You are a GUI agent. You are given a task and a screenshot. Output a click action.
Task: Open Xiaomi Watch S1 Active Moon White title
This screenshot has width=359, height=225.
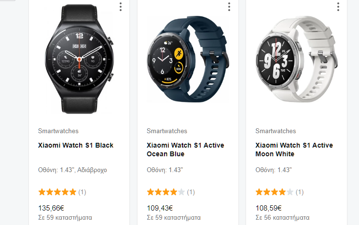tap(294, 150)
